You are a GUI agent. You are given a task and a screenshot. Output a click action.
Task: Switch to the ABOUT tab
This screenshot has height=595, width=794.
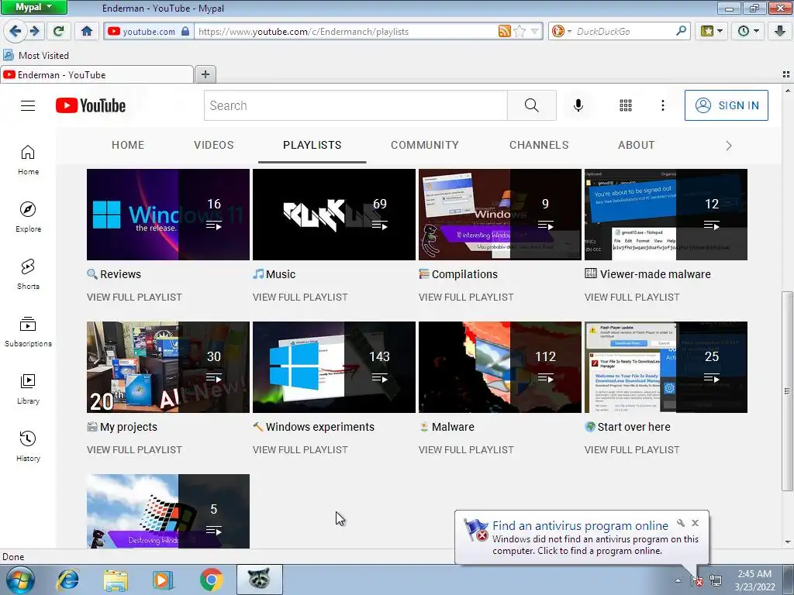tap(636, 145)
